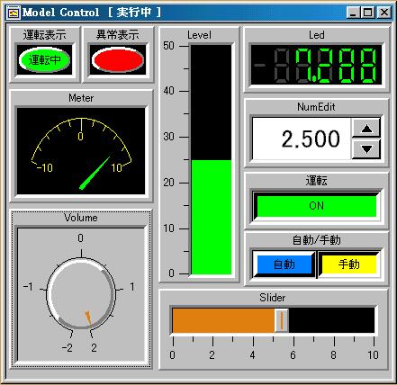Close the Model Control window
The image size is (397, 385).
383,13
